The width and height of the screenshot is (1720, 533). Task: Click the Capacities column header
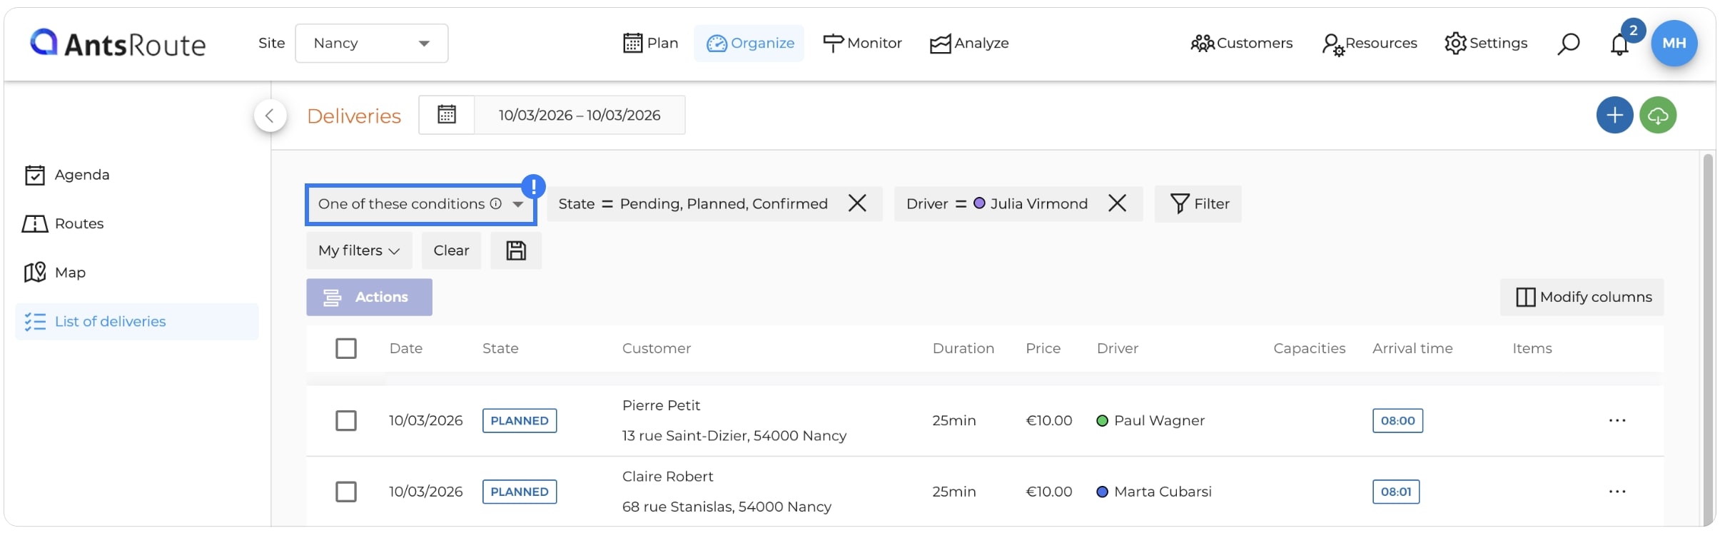point(1310,349)
